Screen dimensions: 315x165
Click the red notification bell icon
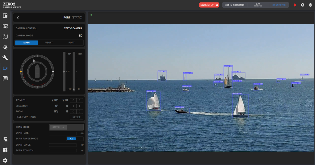pos(295,5)
